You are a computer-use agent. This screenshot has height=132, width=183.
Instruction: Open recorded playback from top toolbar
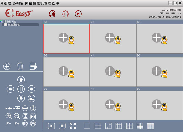point(78,14)
